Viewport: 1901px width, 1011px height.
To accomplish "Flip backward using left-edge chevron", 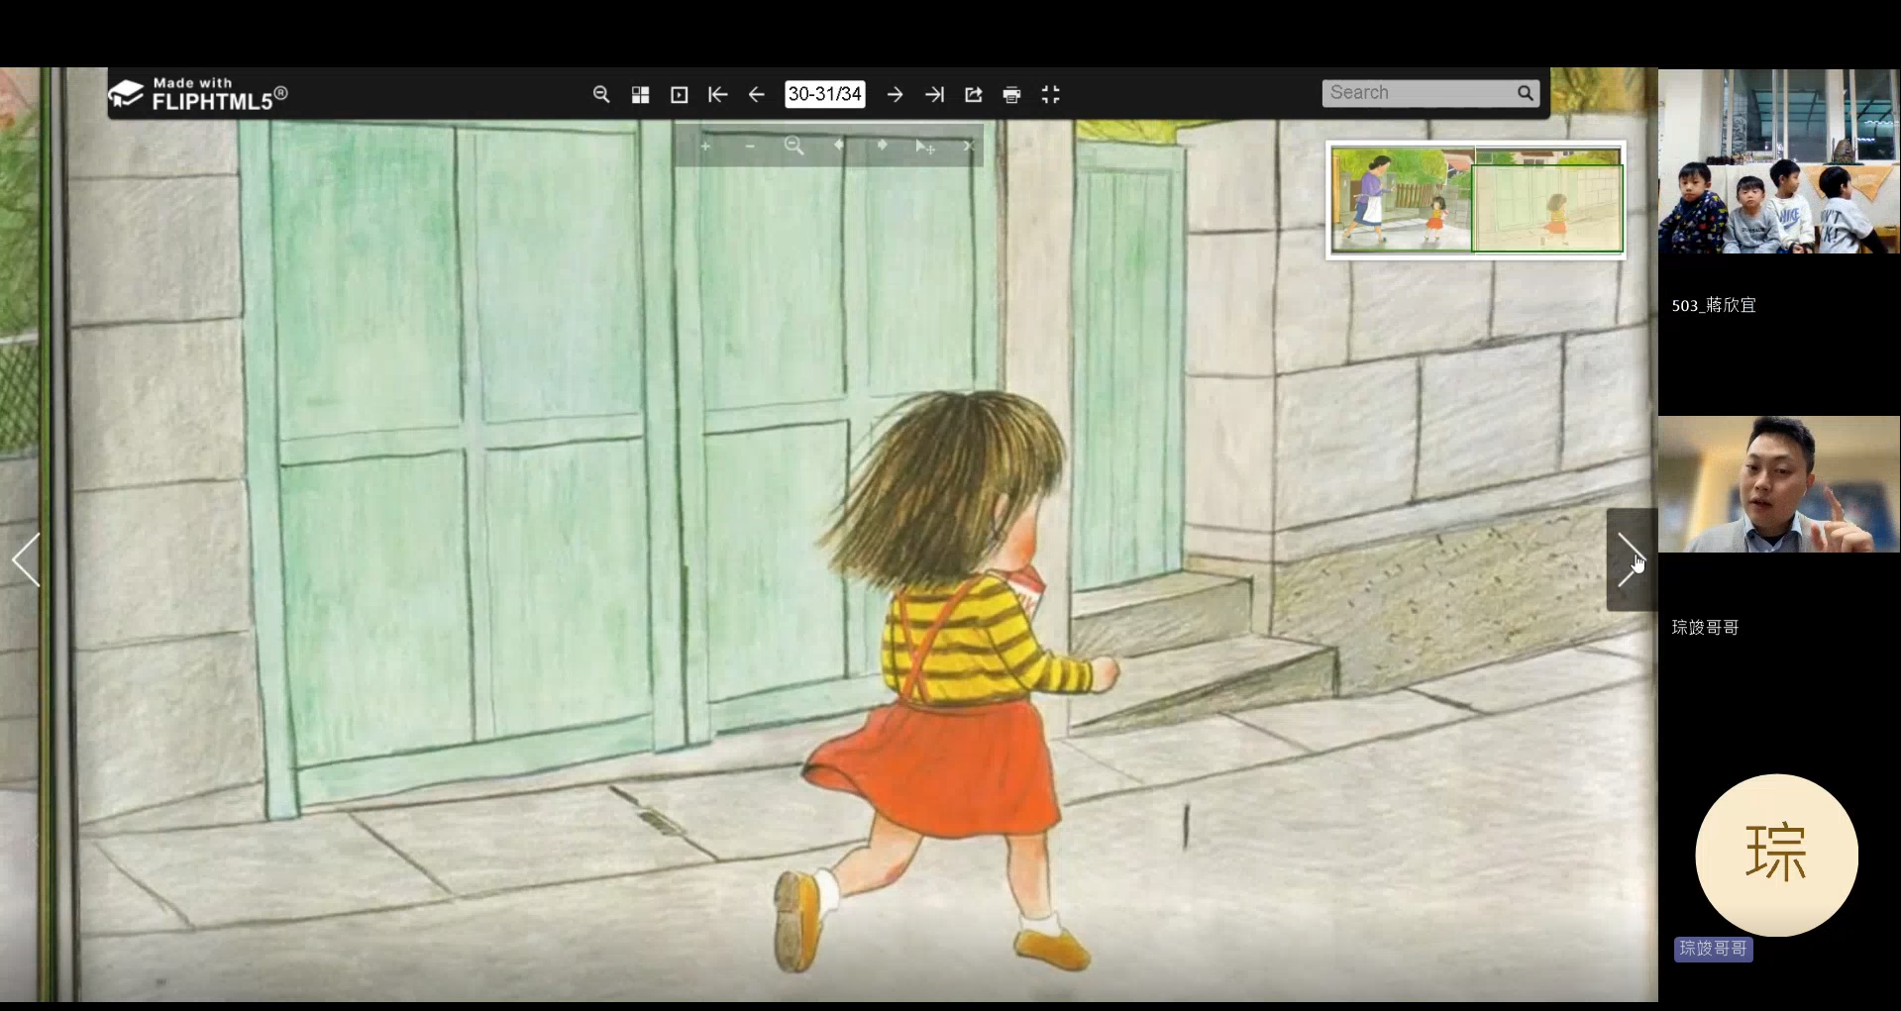I will (26, 559).
